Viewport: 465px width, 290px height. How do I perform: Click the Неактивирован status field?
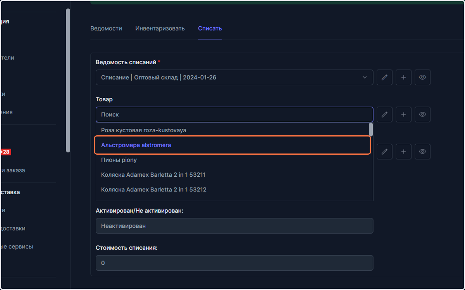pos(234,226)
